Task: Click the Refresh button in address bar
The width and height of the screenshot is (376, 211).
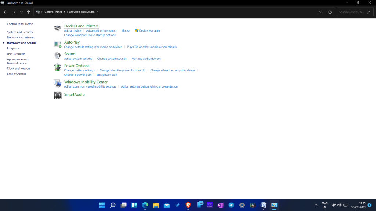Action: pos(330,12)
